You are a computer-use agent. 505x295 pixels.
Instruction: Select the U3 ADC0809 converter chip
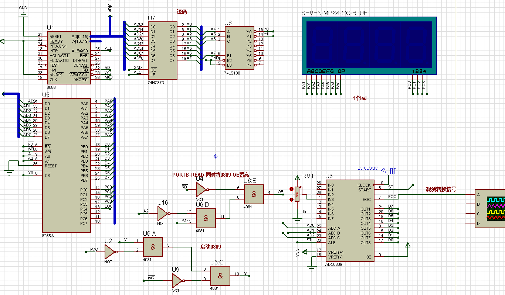(x=350, y=221)
